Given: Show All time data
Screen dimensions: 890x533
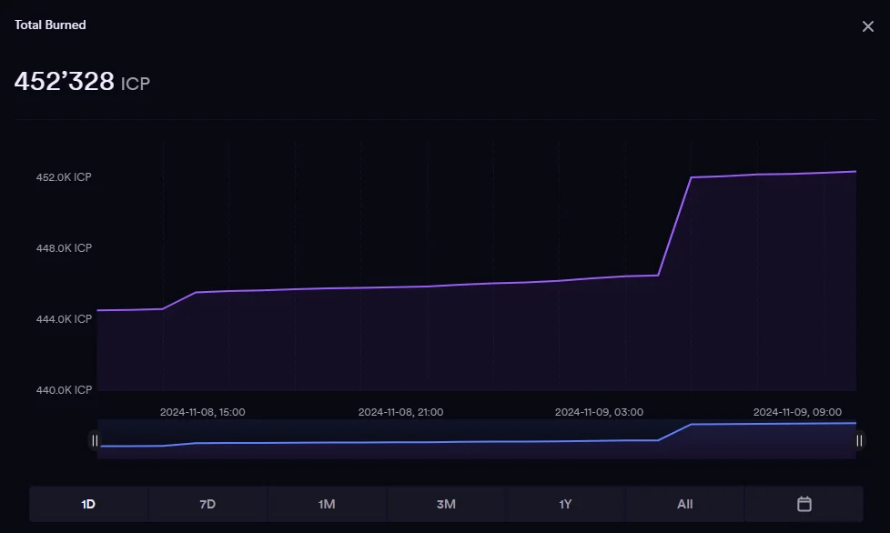Looking at the screenshot, I should (x=684, y=504).
